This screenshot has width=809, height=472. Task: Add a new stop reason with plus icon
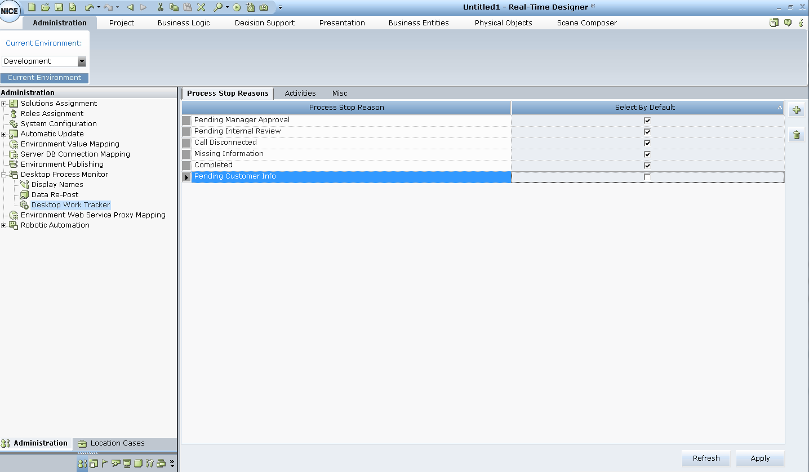click(x=797, y=110)
